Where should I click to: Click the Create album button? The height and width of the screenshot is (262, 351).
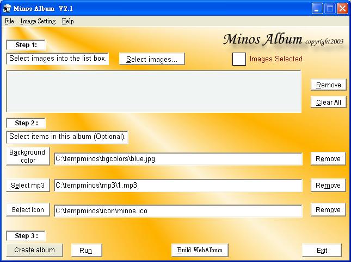[34, 250]
